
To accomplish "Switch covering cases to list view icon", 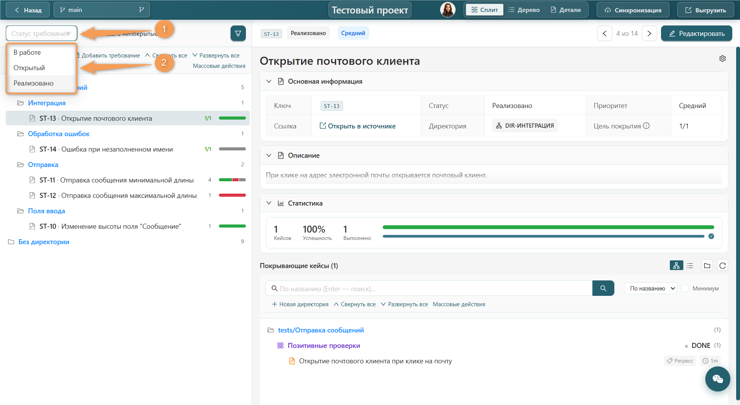I will click(x=690, y=265).
